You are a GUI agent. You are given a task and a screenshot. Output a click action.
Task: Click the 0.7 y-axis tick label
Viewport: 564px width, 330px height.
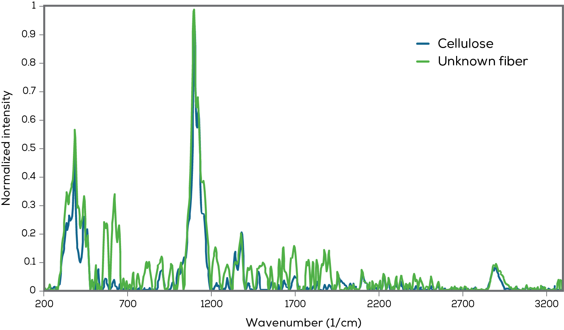tap(29, 91)
